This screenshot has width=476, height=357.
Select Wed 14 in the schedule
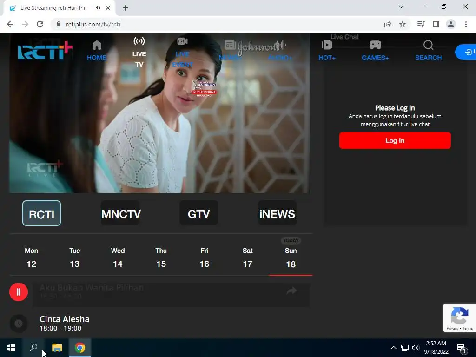tap(118, 258)
